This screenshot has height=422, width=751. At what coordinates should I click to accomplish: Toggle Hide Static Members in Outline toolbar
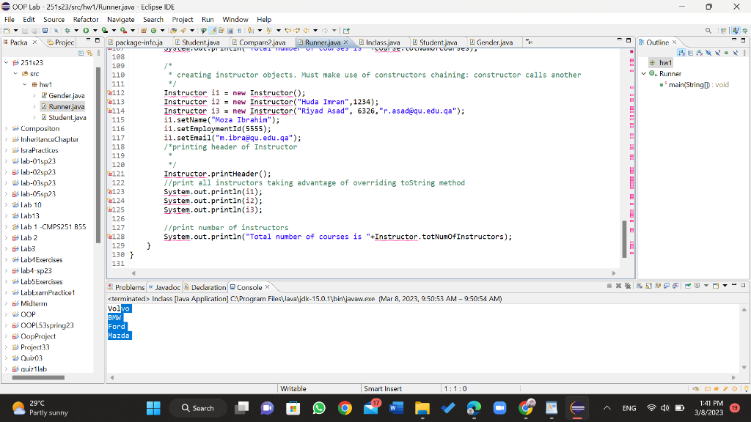click(x=717, y=53)
